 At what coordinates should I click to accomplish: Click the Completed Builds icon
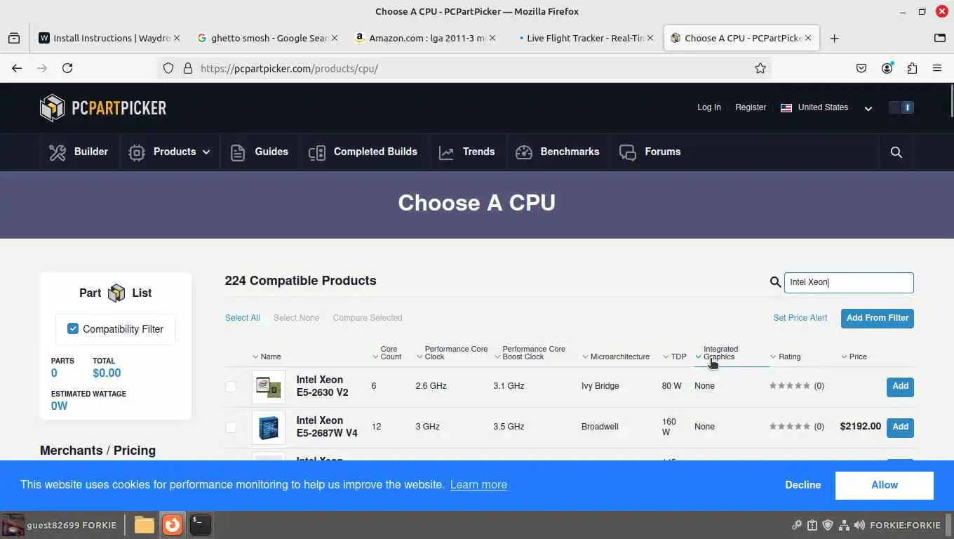[317, 152]
